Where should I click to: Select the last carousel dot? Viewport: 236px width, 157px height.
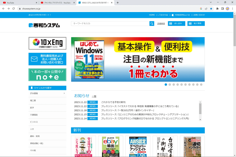click(x=201, y=85)
